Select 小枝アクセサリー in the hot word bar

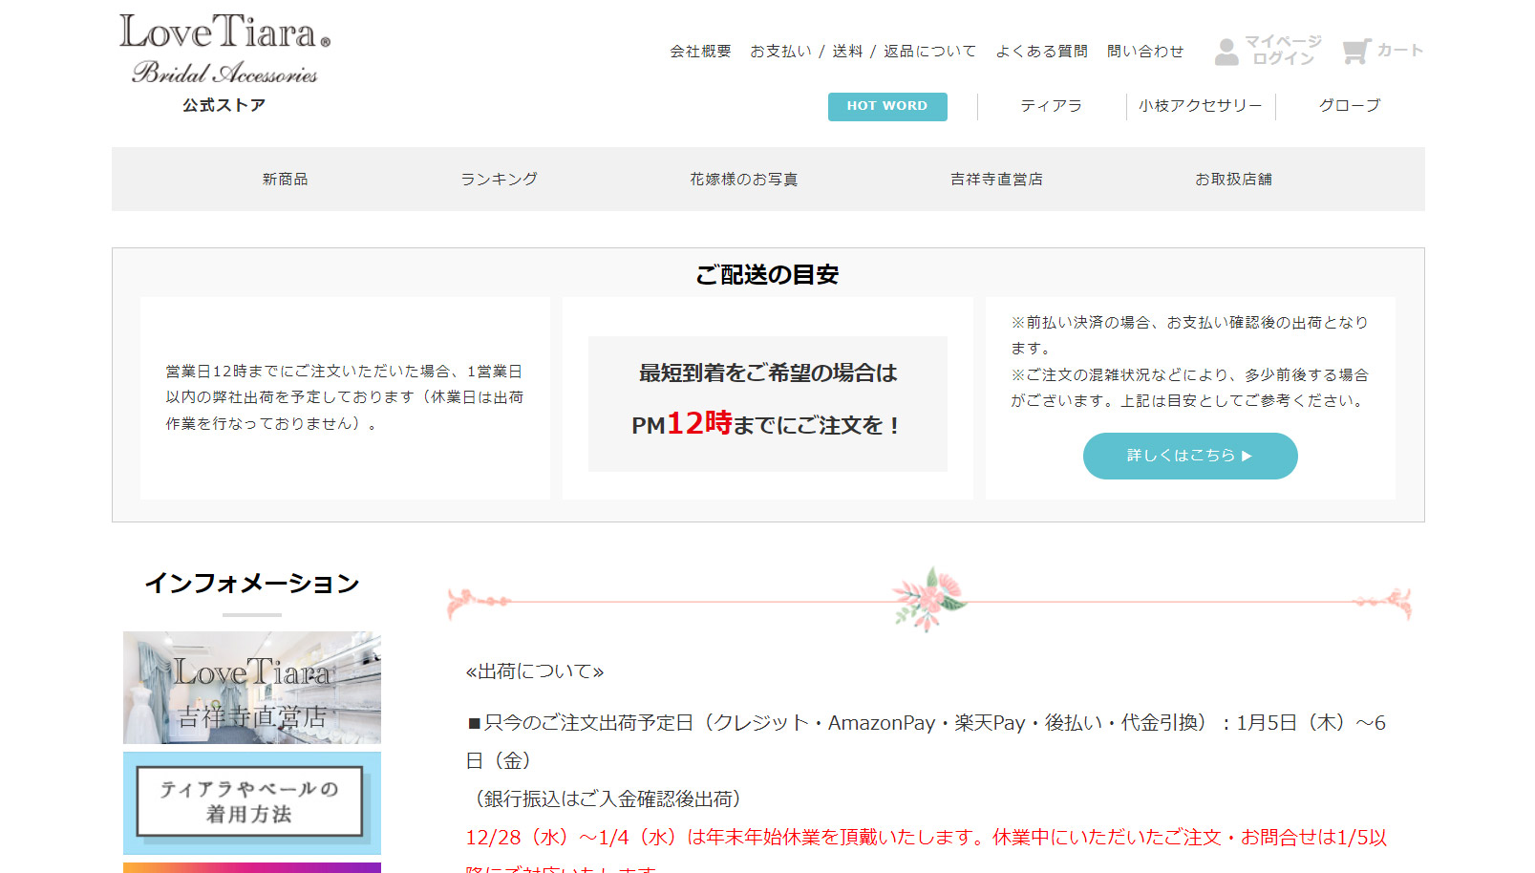coord(1199,106)
